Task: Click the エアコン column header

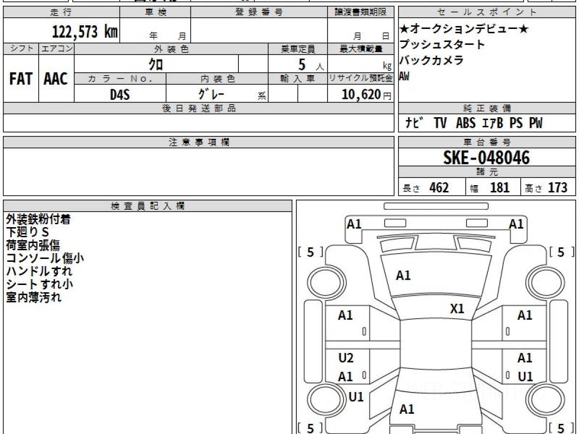Action: pyautogui.click(x=56, y=49)
